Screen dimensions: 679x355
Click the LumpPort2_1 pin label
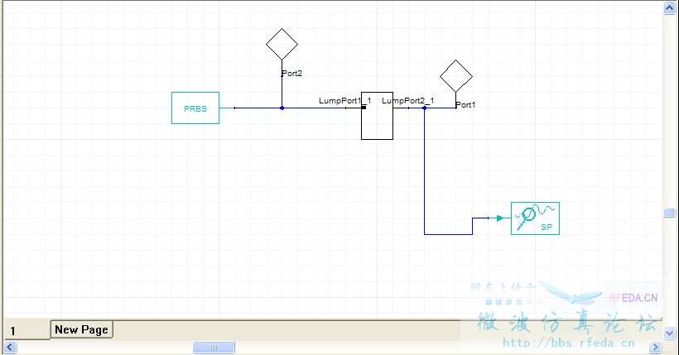click(408, 100)
